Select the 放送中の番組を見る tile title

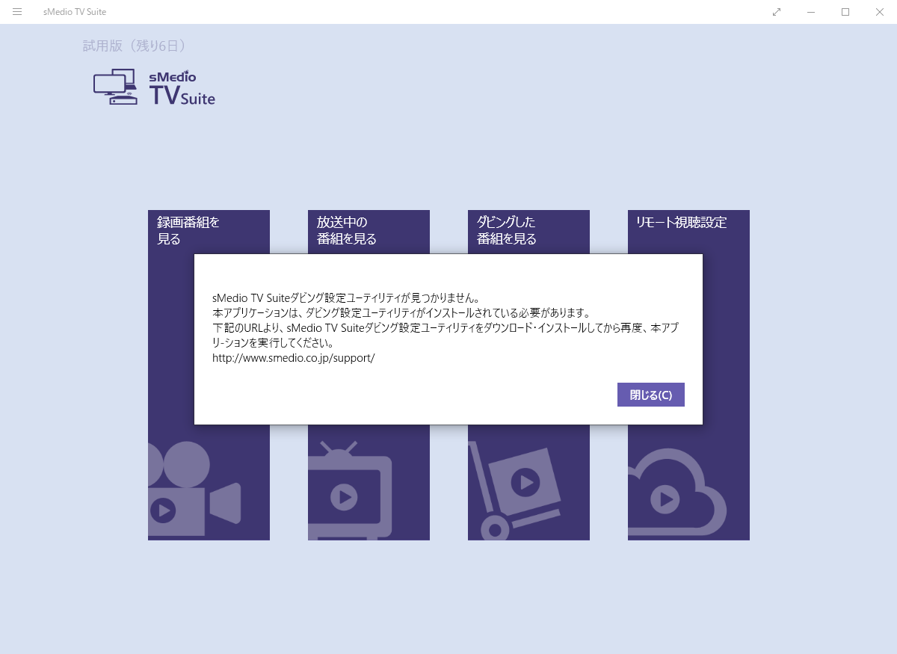pyautogui.click(x=347, y=230)
